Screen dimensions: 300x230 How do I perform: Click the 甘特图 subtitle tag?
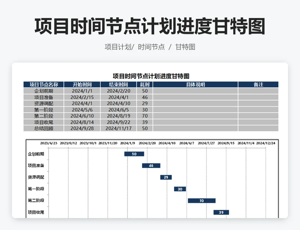185,47
